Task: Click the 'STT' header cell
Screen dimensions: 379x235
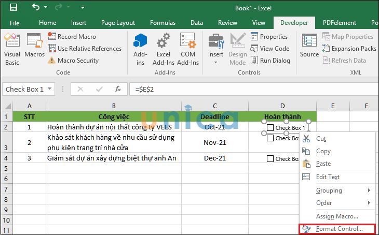Action: [29, 116]
